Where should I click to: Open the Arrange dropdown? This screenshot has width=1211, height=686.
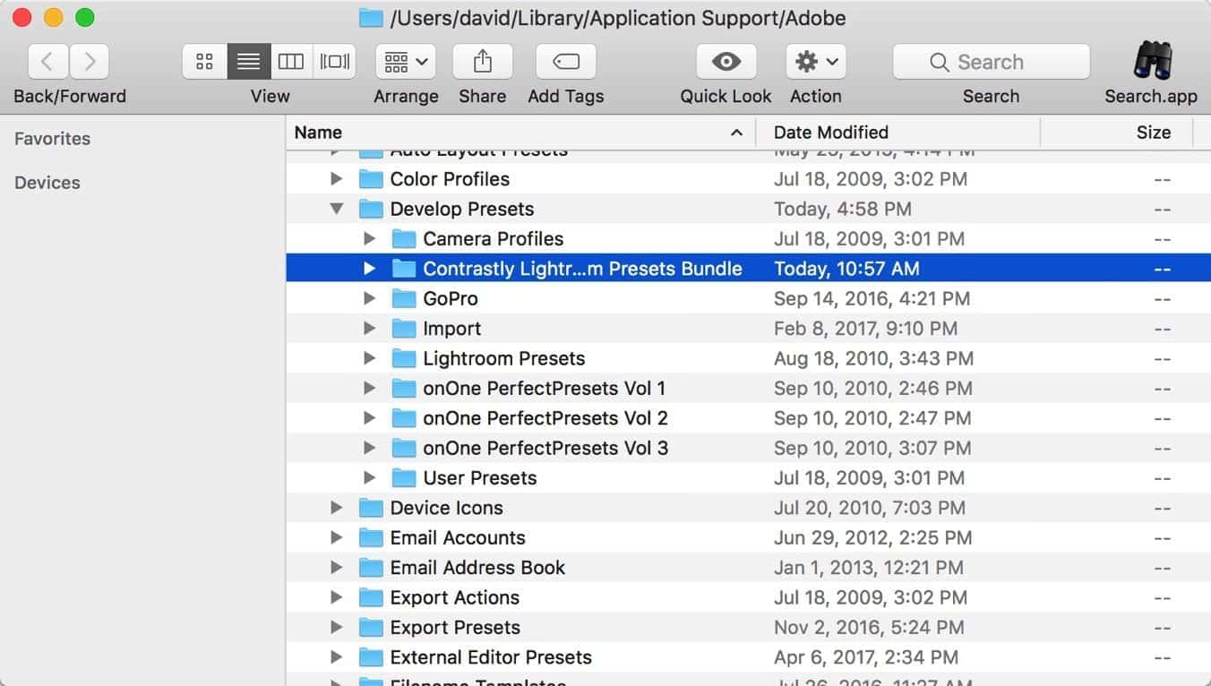[x=406, y=62]
